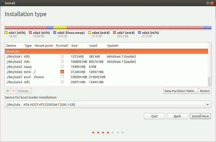Enable the format checkbox for /dev/sda7
Image resolution: width=216 pixels, height=142 pixels.
pos(62,77)
